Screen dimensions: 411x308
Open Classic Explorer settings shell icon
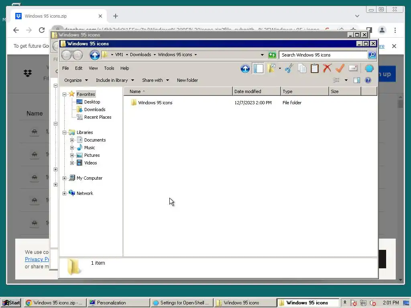coord(369,69)
